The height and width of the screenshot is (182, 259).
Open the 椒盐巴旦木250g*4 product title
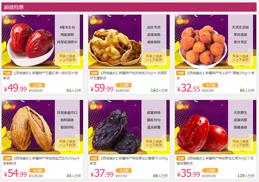tap(41, 161)
